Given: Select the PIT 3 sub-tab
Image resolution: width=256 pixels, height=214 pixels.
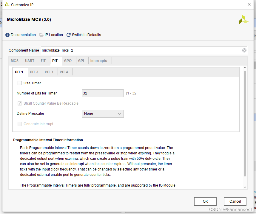Looking at the screenshot, I should click(x=49, y=72).
